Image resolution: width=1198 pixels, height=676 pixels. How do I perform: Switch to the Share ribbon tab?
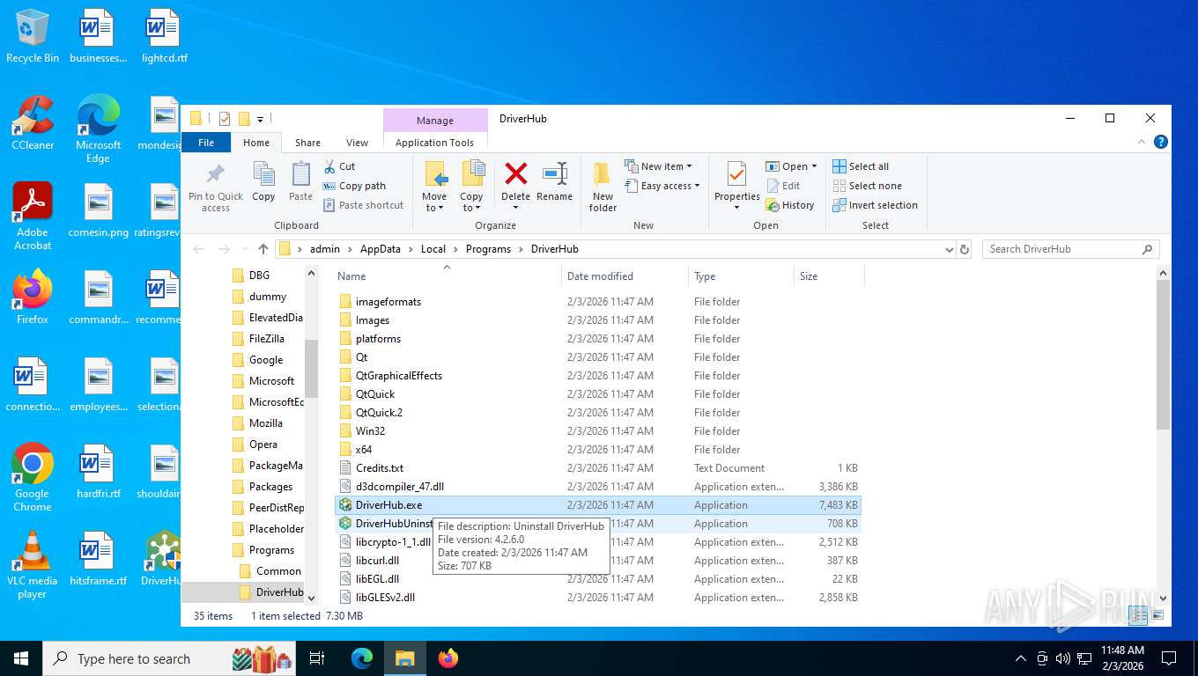(307, 143)
